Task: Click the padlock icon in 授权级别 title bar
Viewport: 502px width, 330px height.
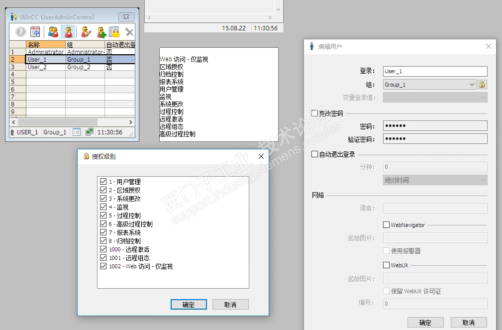Action: pyautogui.click(x=86, y=156)
